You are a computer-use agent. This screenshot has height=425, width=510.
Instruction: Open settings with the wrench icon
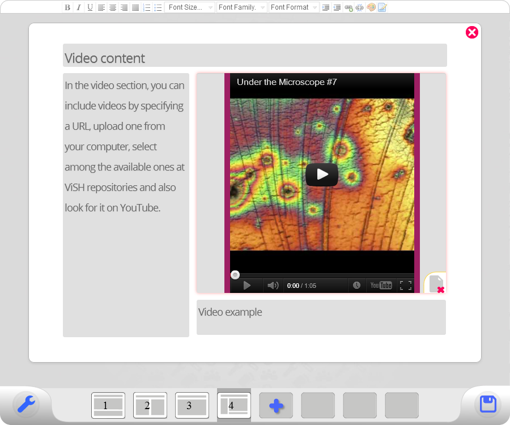26,405
